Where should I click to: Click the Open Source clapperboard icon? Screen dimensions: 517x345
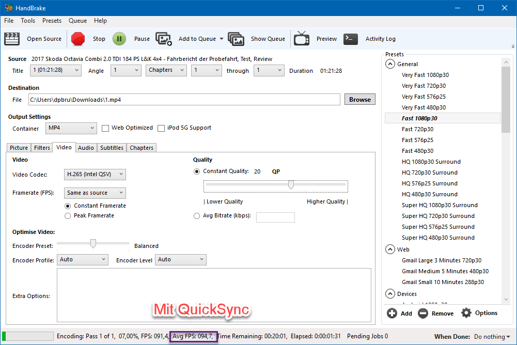tap(12, 39)
